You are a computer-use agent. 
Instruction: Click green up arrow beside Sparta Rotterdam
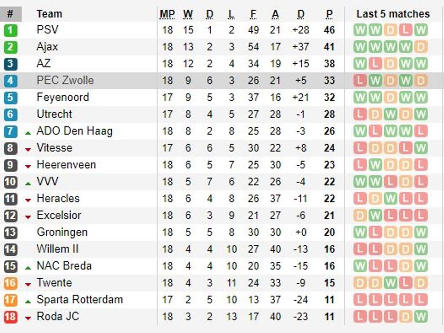28,301
